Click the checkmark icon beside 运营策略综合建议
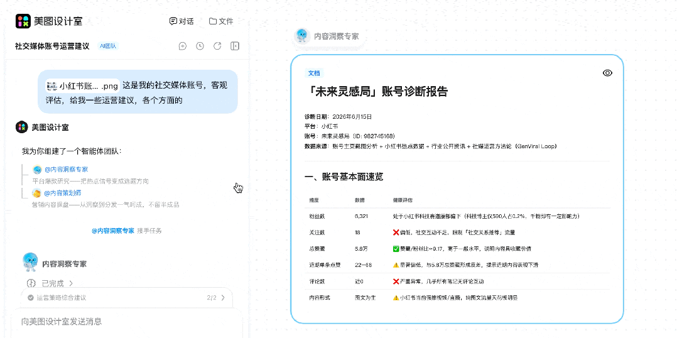The height and width of the screenshot is (338, 677). point(31,297)
